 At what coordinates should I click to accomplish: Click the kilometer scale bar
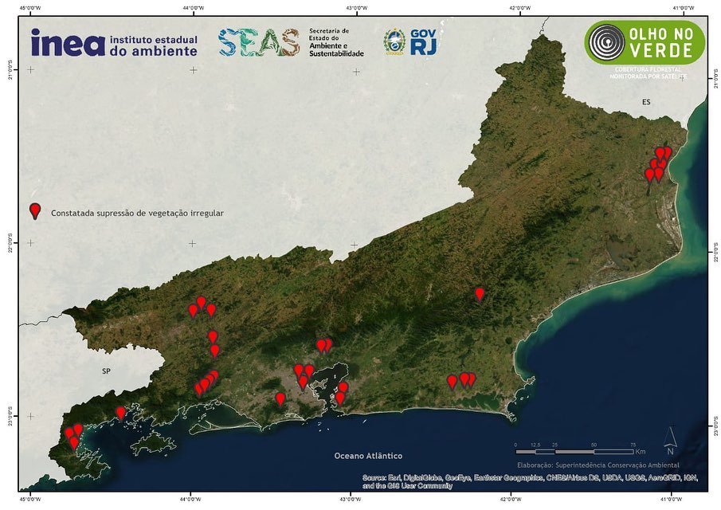click(x=574, y=452)
